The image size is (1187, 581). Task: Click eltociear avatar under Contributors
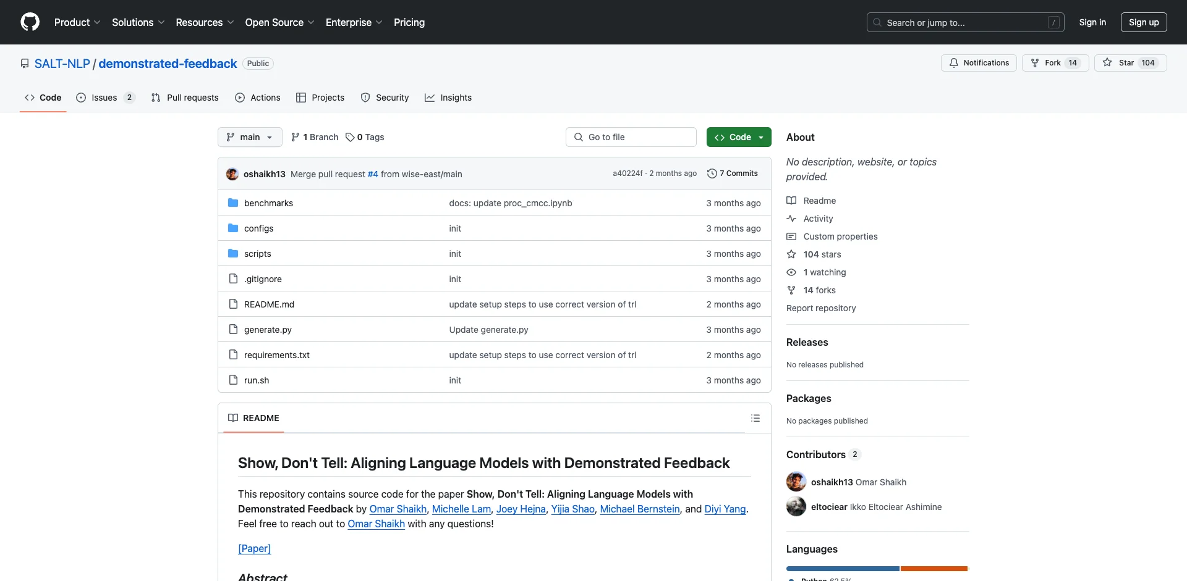point(796,506)
